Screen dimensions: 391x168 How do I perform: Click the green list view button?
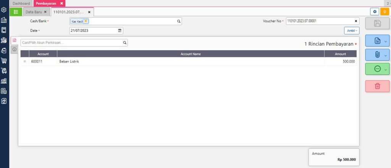pyautogui.click(x=16, y=12)
